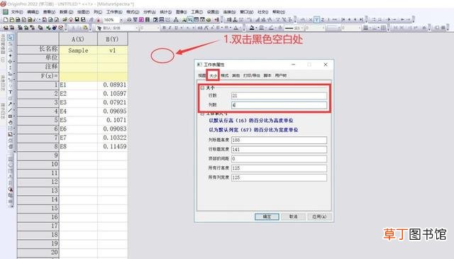Open the 分析 (Analysis) menu
This screenshot has height=259, width=454.
150,12
